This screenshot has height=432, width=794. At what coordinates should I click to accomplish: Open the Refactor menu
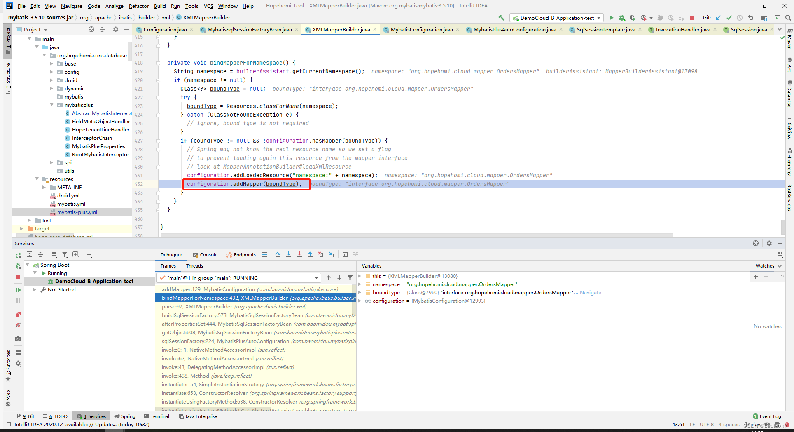(x=139, y=6)
